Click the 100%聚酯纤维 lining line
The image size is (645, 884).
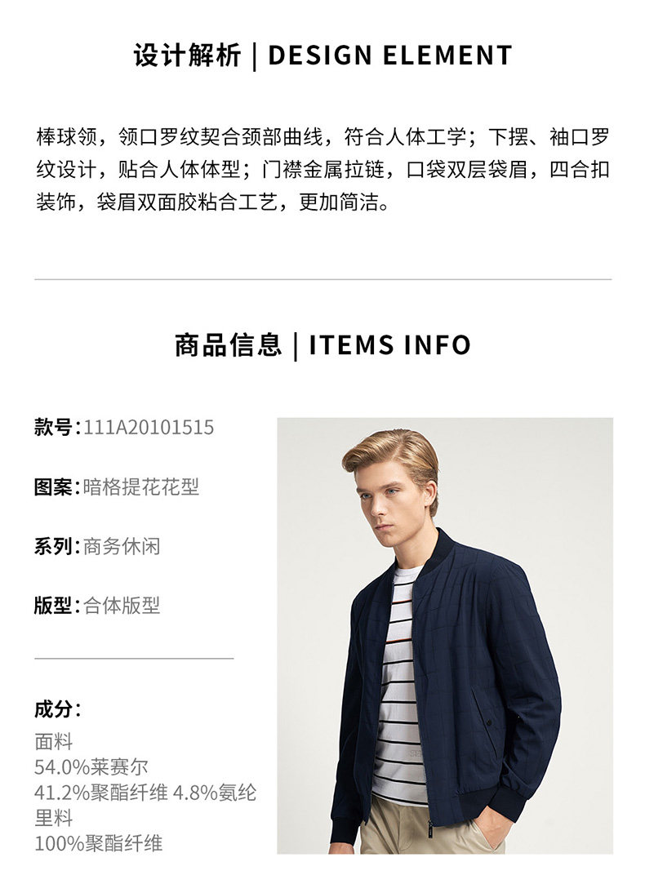[99, 843]
